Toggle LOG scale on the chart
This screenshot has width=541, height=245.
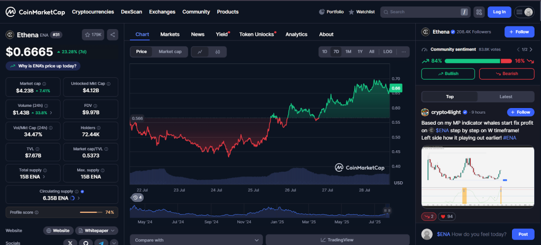coord(387,52)
